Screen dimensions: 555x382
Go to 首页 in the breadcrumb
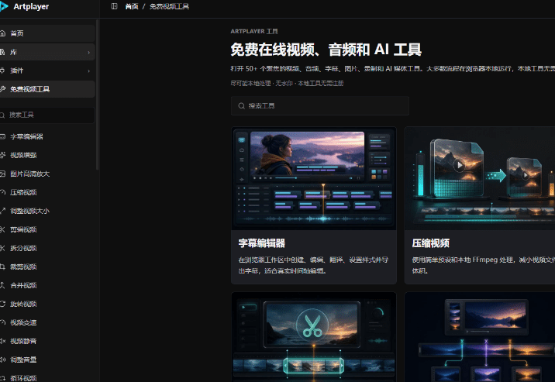pos(132,7)
